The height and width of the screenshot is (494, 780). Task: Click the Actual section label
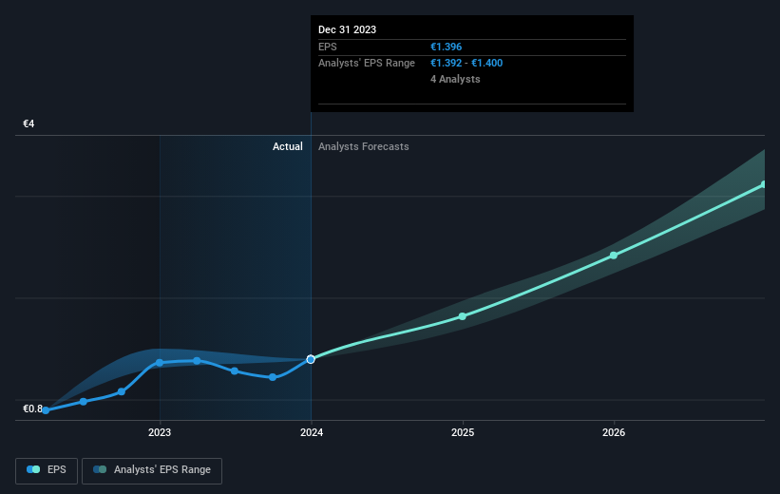288,146
